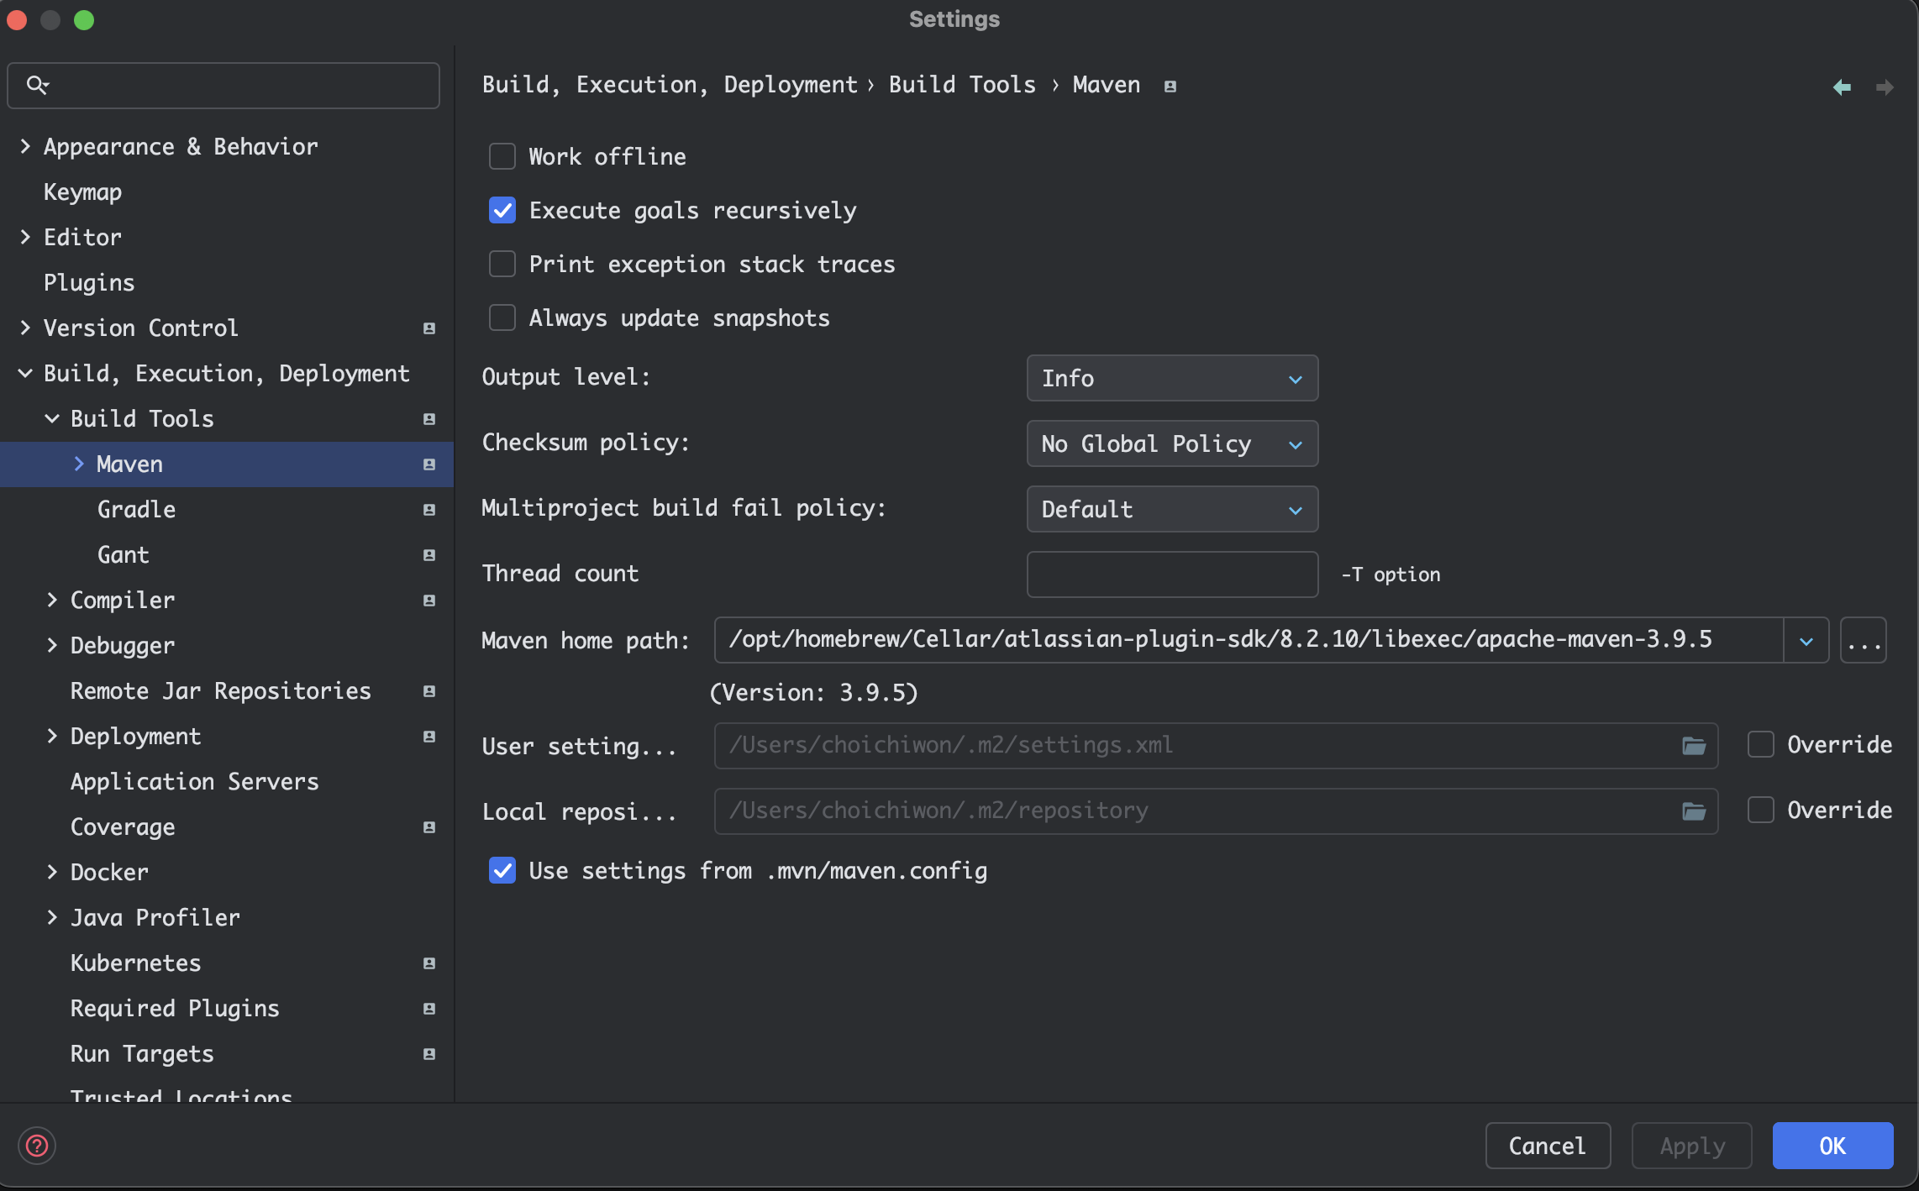Image resolution: width=1919 pixels, height=1191 pixels.
Task: Click the Maven home browse ellipsis button
Action: (x=1863, y=641)
